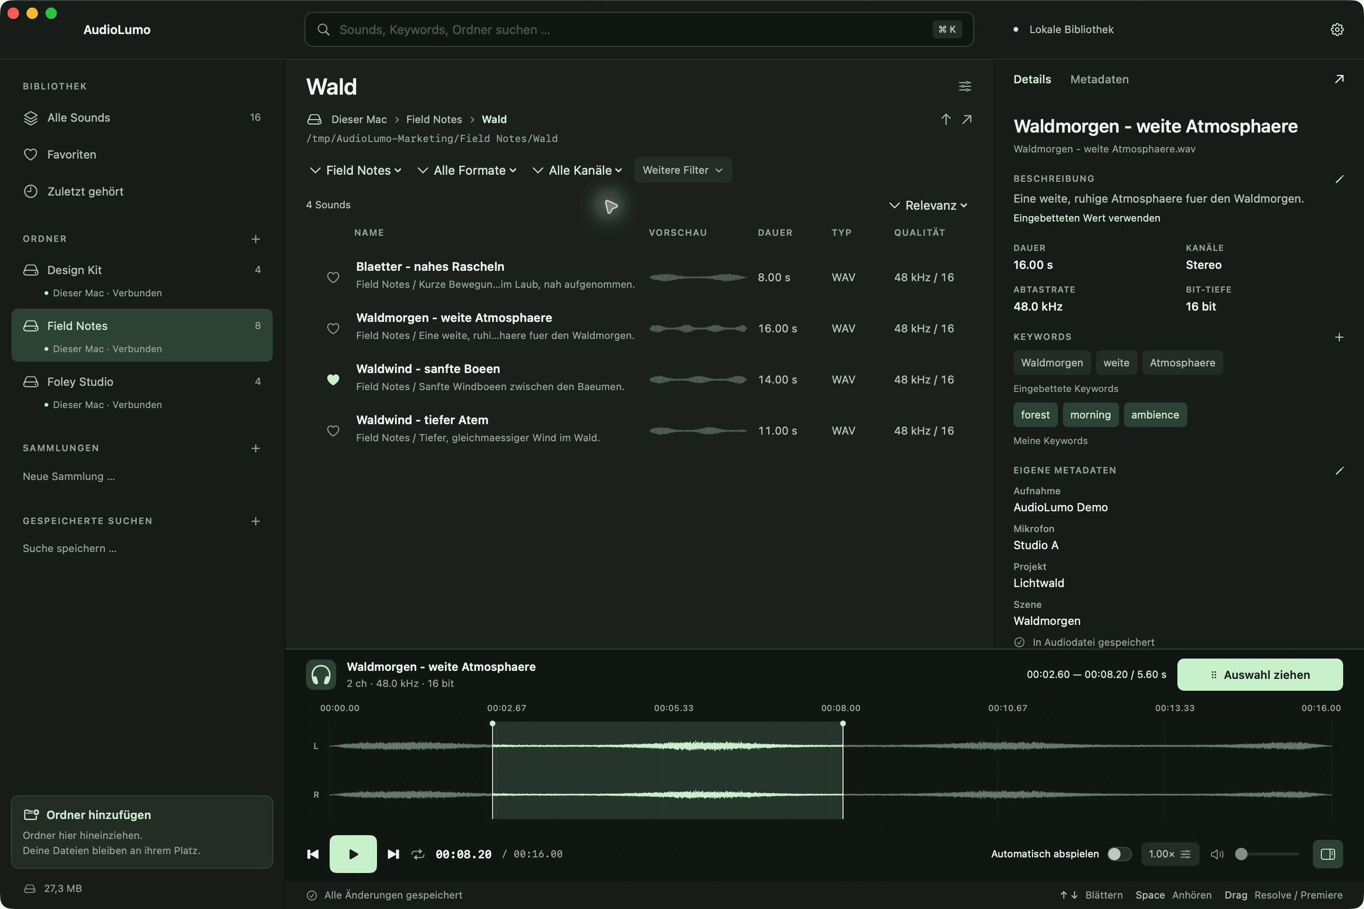This screenshot has width=1364, height=909.
Task: Open settings gear icon
Action: pyautogui.click(x=1337, y=29)
